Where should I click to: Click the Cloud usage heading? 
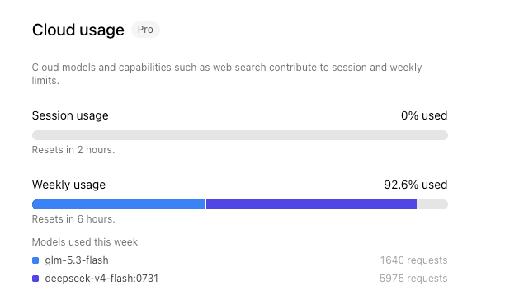pyautogui.click(x=78, y=30)
